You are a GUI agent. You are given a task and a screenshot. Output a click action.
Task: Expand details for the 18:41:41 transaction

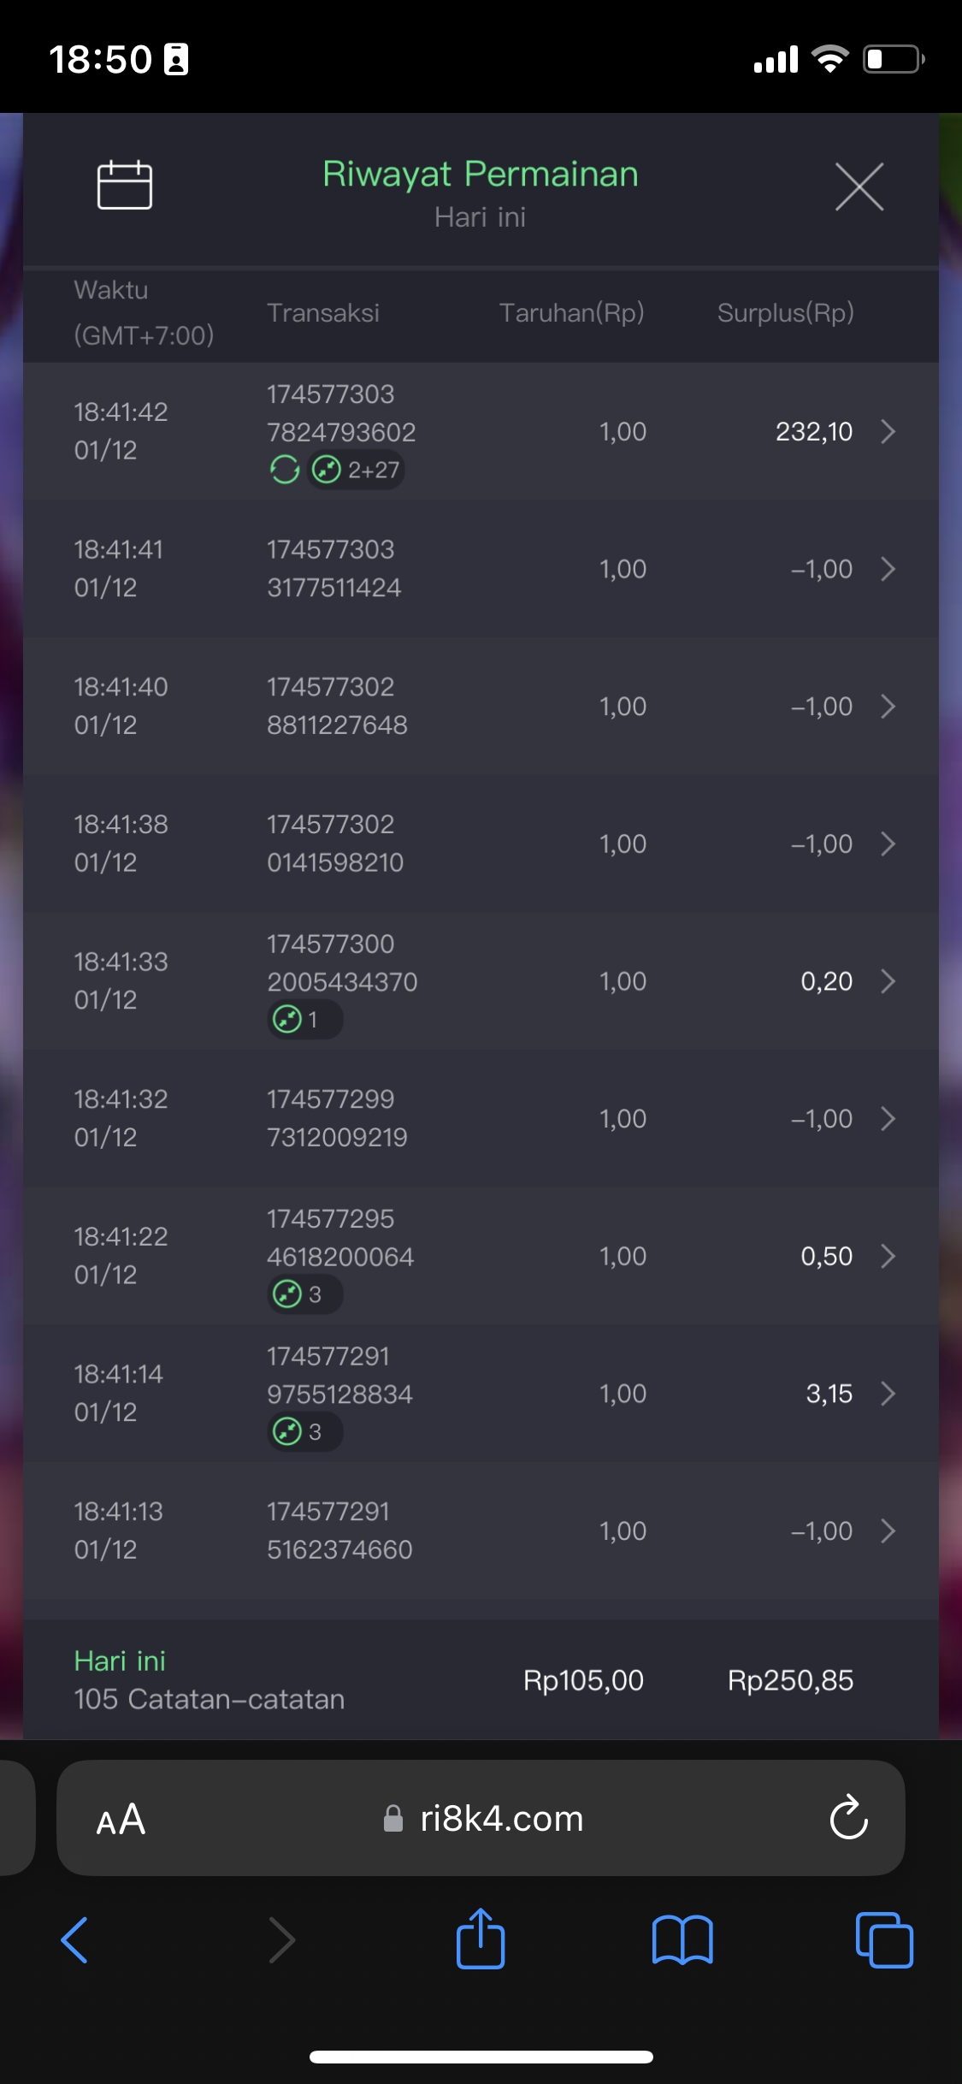pyautogui.click(x=888, y=569)
